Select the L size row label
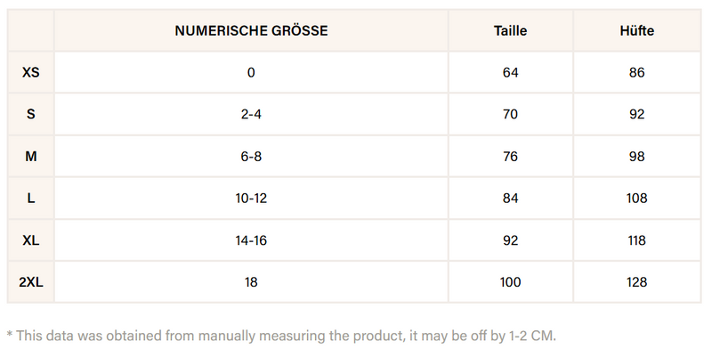712x349 pixels. [x=31, y=199]
